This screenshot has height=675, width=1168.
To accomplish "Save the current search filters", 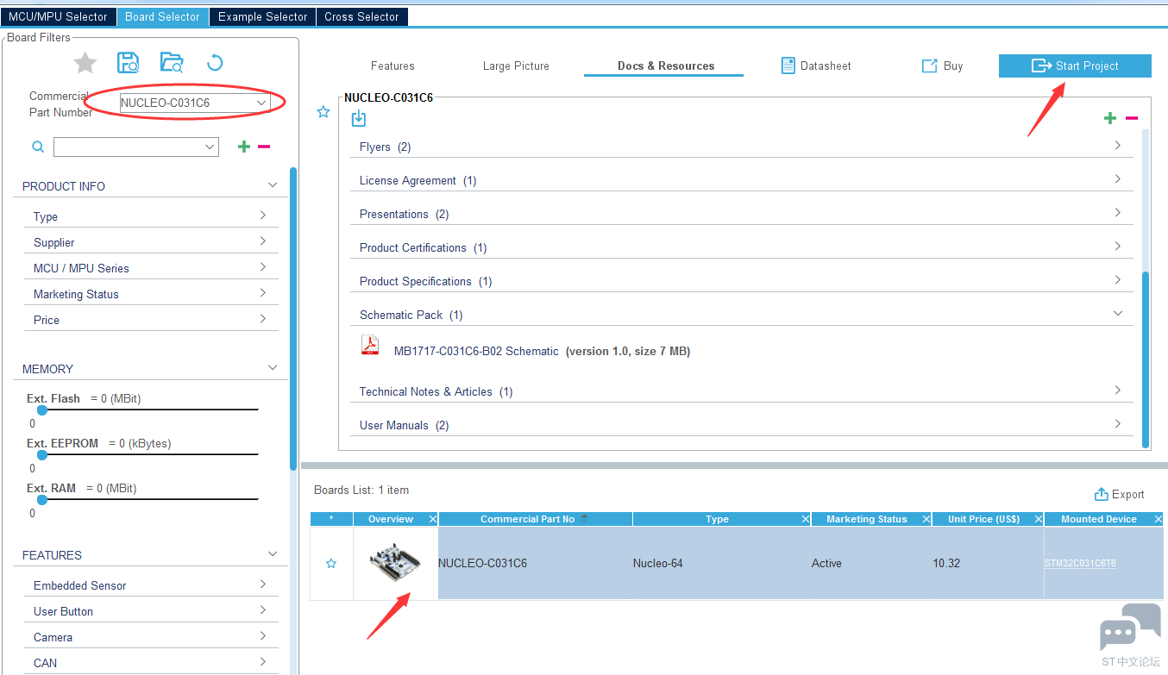I will tap(129, 62).
